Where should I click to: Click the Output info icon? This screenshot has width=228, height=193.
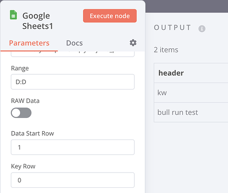pyautogui.click(x=202, y=29)
